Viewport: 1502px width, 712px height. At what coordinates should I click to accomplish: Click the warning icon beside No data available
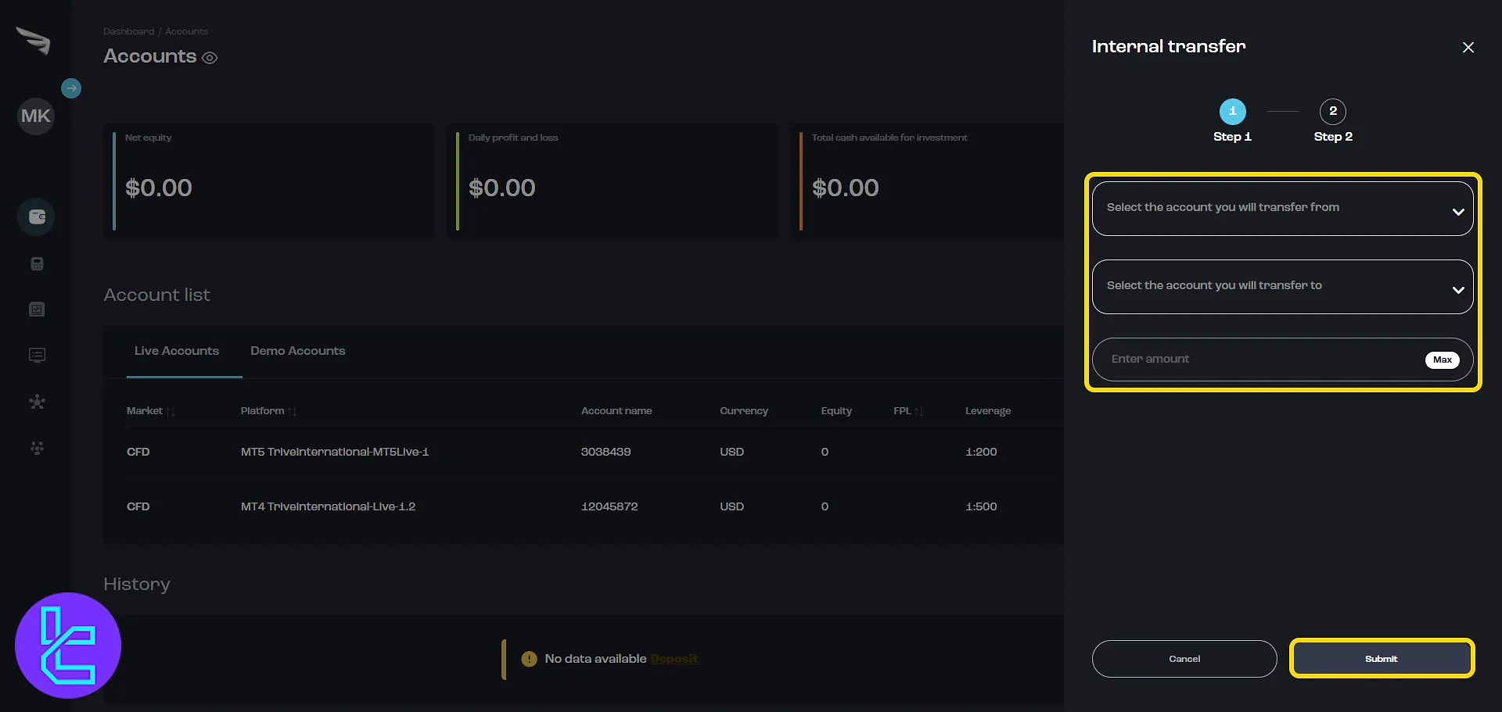[x=530, y=659]
